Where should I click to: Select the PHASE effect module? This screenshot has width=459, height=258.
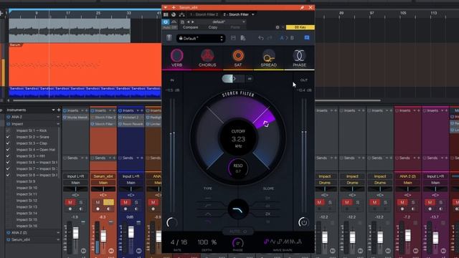299,58
